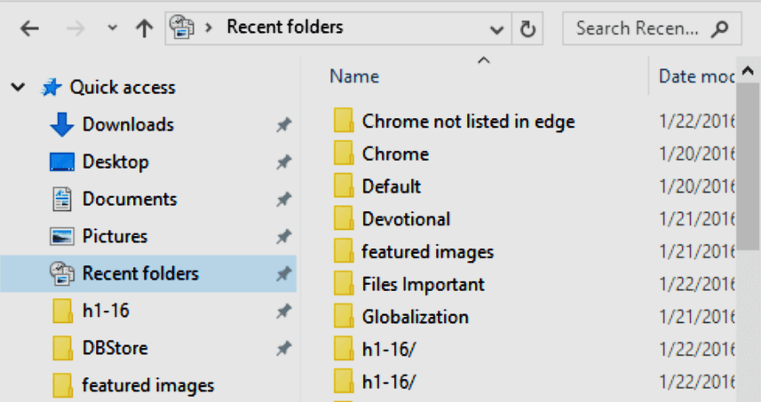Unpin Downloads using its pin icon
Screen dimensions: 761x402
pos(283,125)
